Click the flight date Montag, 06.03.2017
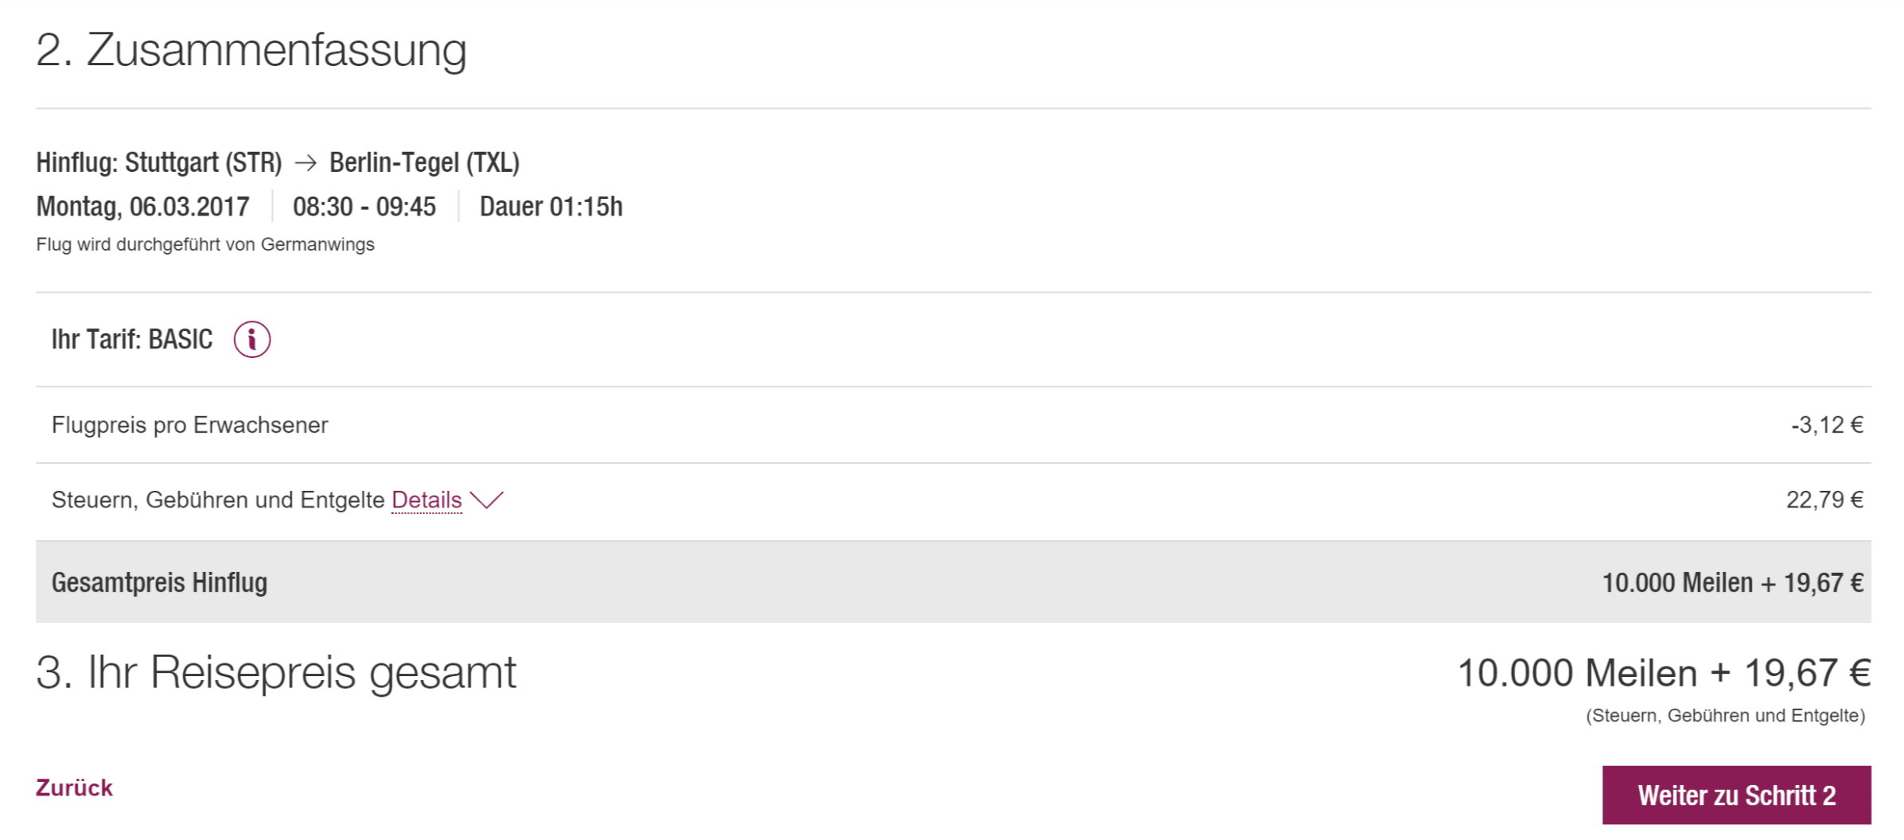The width and height of the screenshot is (1904, 840). point(142,207)
